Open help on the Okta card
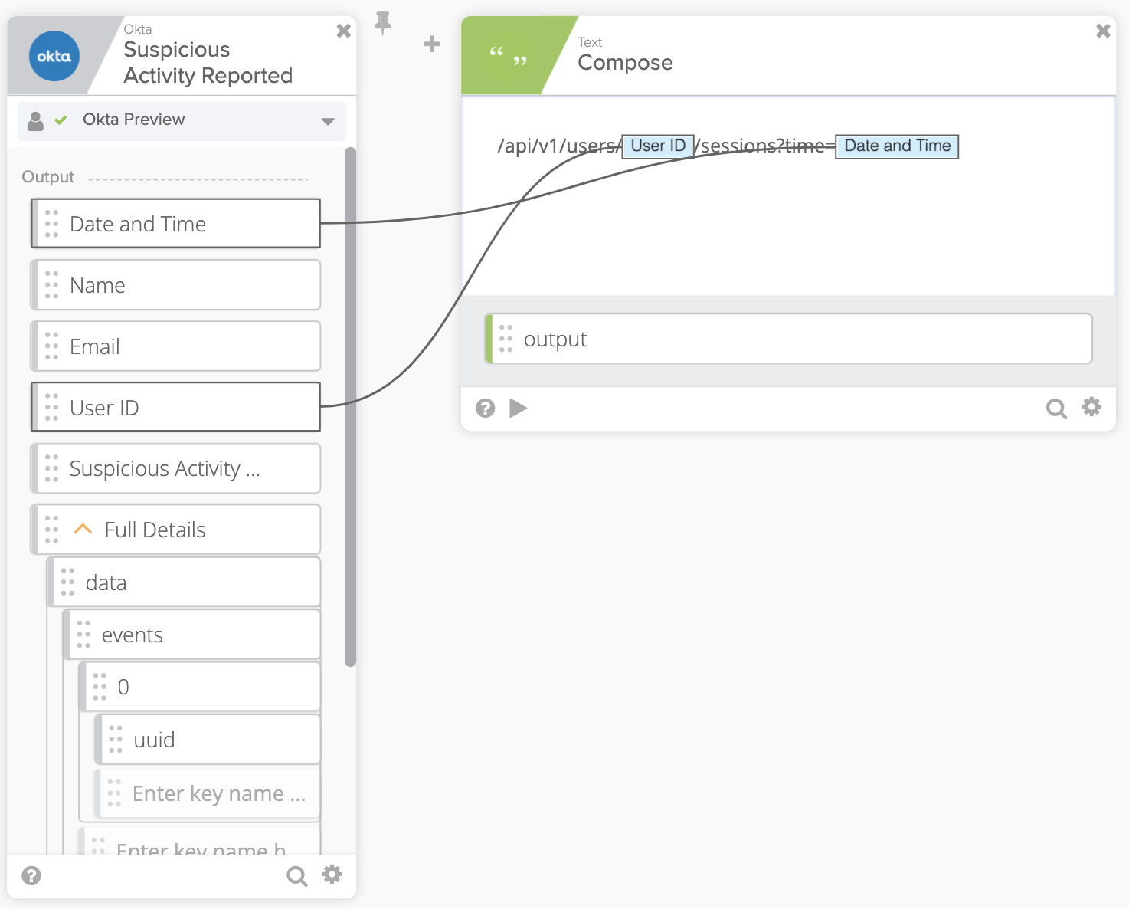This screenshot has width=1129, height=909. [31, 875]
